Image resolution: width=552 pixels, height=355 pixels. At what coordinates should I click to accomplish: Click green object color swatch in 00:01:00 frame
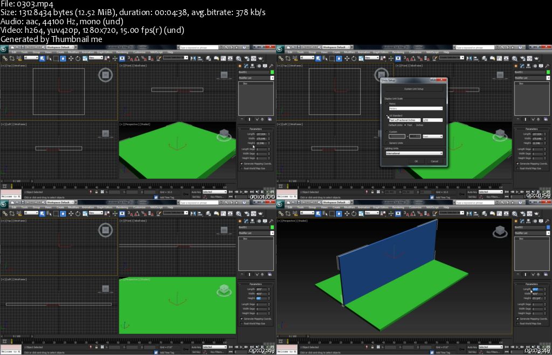click(x=272, y=72)
